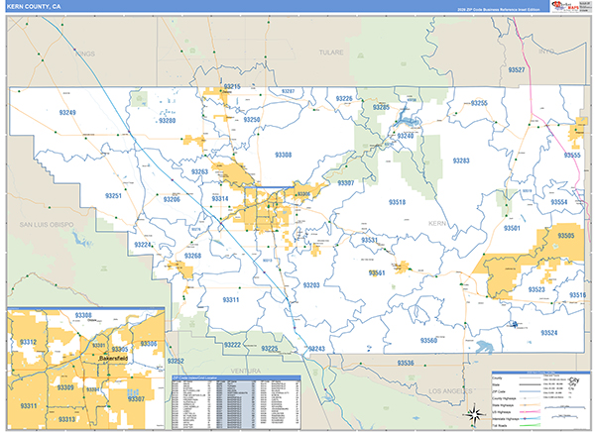The width and height of the screenshot is (595, 432).
Task: Click ZIP code label 93249
Action: coord(67,113)
